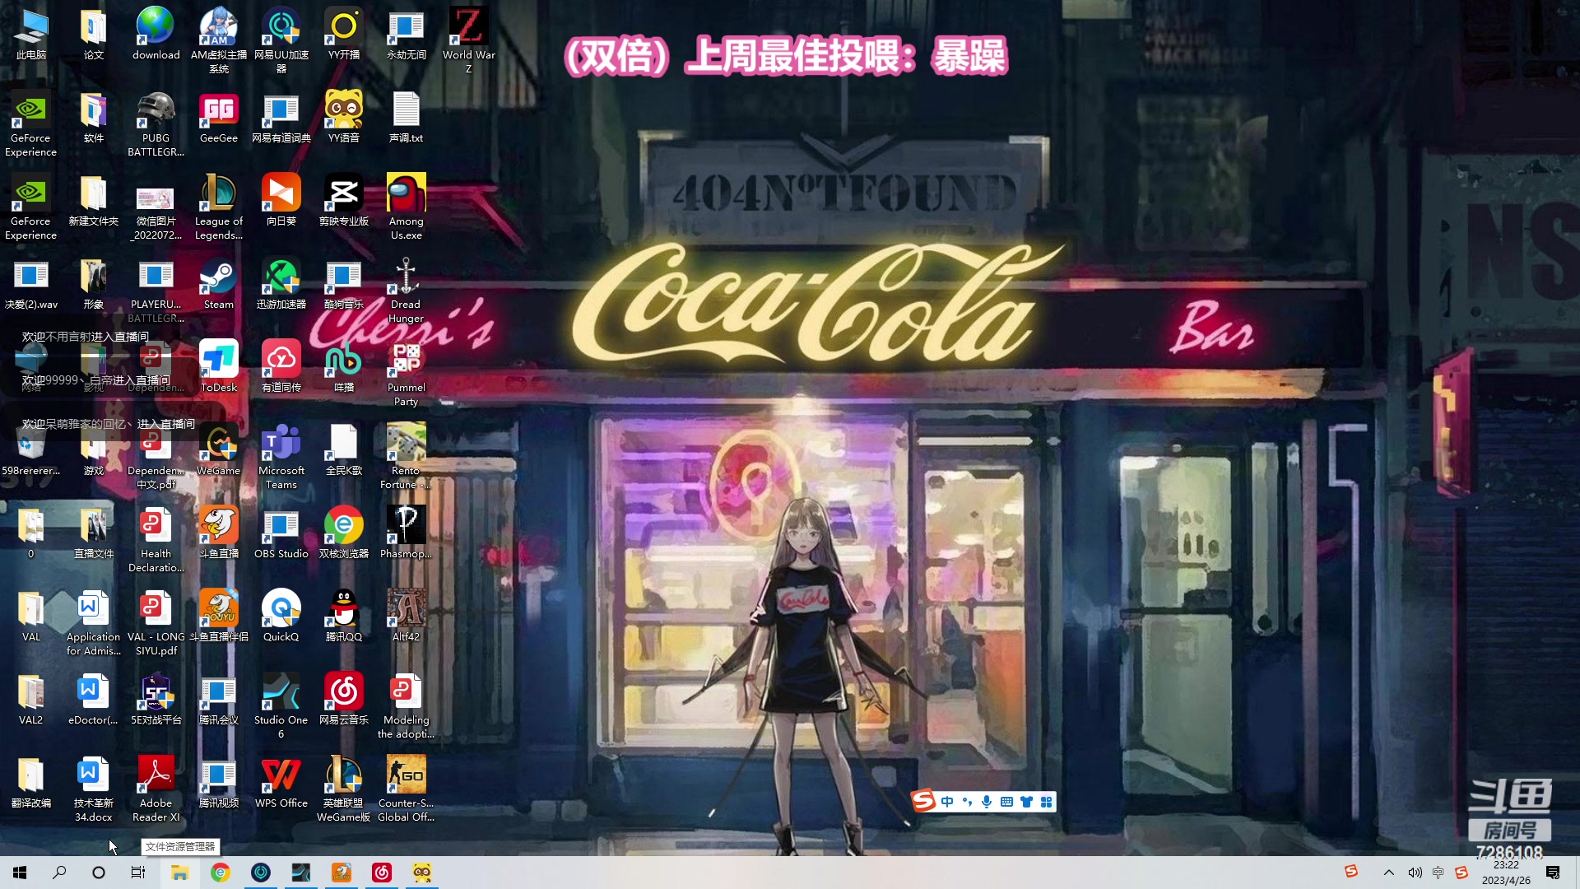Image resolution: width=1580 pixels, height=889 pixels.
Task: Open the Steam desktop shortcut
Action: [x=218, y=278]
